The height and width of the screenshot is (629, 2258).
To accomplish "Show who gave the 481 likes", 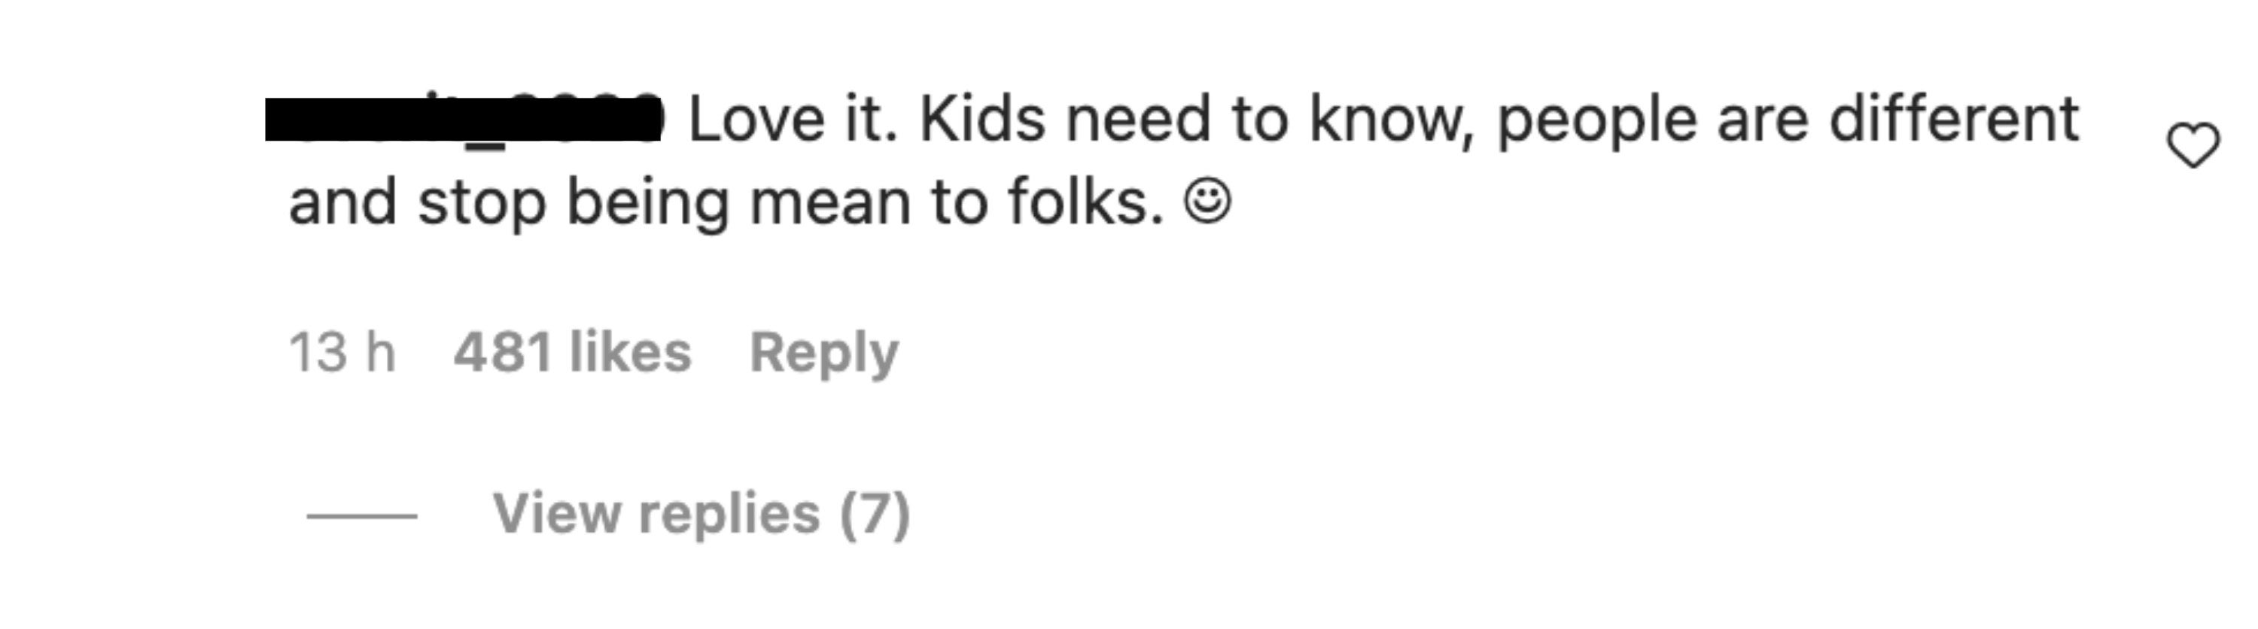I will pyautogui.click(x=572, y=352).
